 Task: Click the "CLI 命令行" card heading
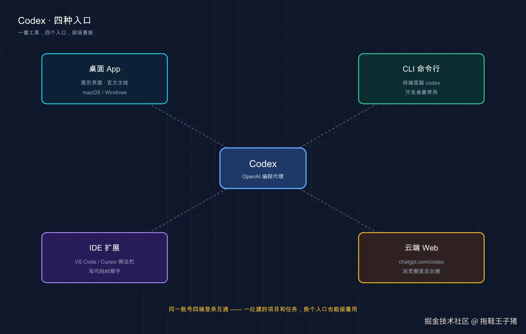click(421, 69)
